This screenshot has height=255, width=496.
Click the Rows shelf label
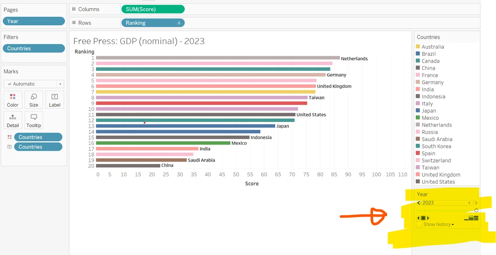(85, 23)
